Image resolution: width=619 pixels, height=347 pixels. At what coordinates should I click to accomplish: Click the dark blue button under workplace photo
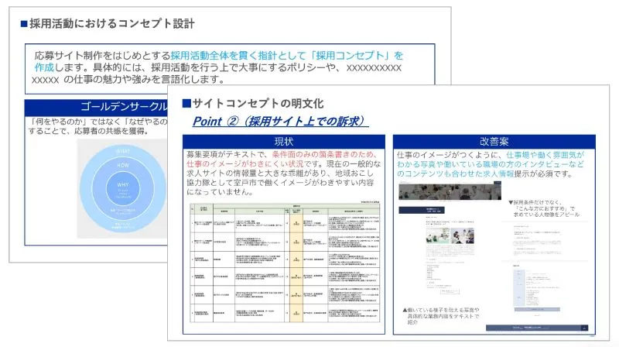(x=422, y=210)
